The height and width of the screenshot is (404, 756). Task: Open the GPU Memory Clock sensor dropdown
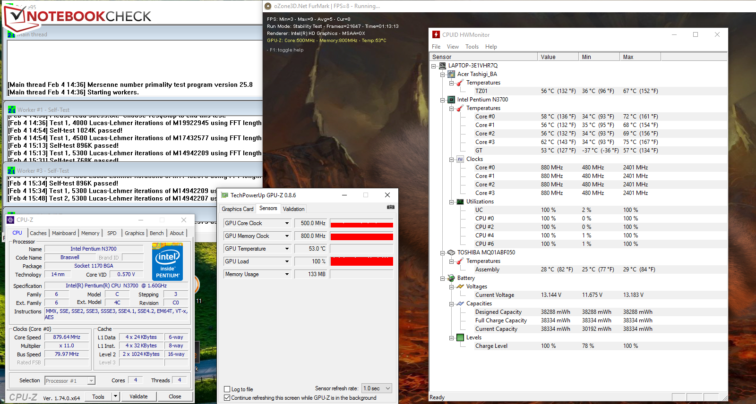tap(287, 236)
